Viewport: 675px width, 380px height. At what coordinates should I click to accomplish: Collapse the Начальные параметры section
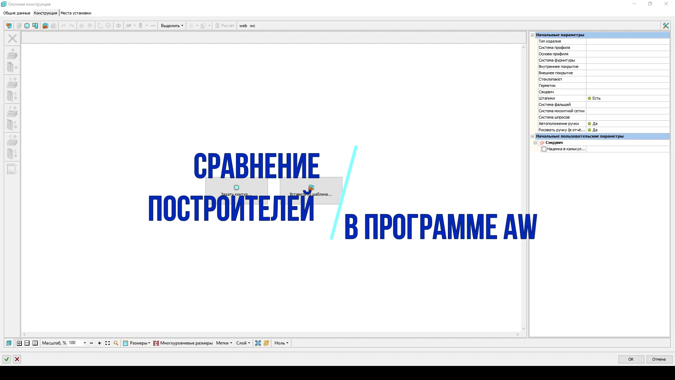[532, 35]
